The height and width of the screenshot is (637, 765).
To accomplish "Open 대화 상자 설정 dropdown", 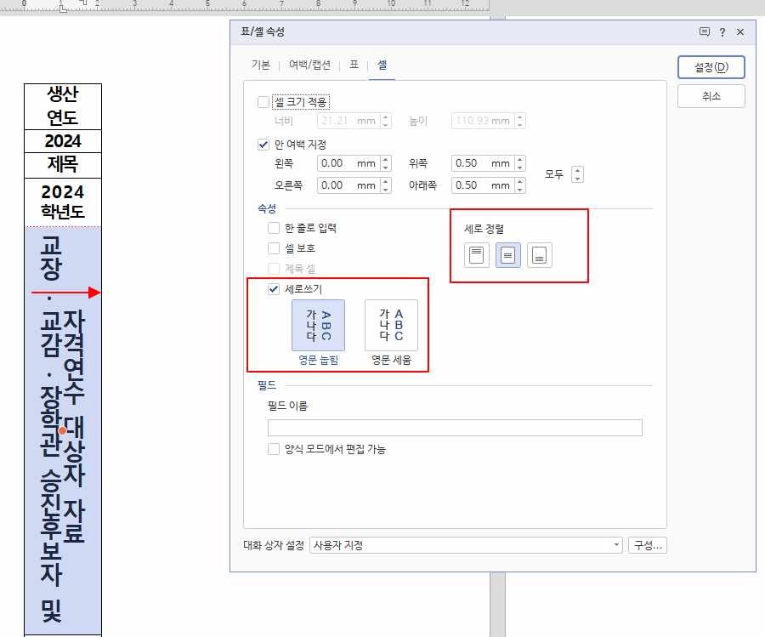I will [x=466, y=545].
